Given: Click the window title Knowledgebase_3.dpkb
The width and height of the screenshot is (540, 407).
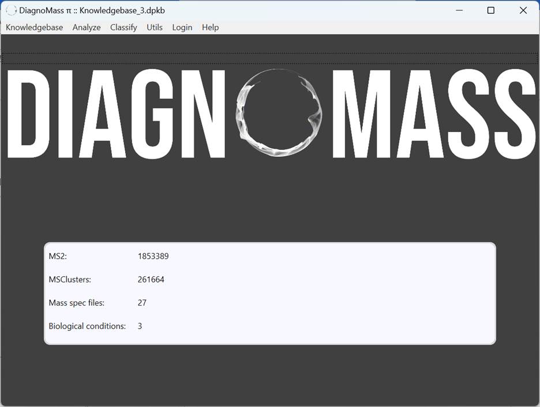Looking at the screenshot, I should 122,10.
